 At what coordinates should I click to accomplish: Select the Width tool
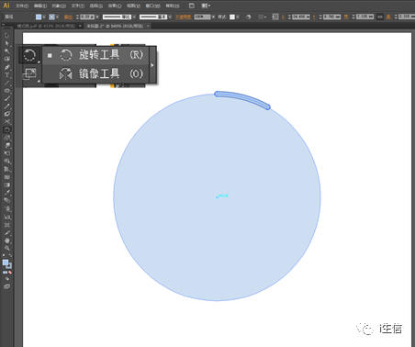click(7, 145)
